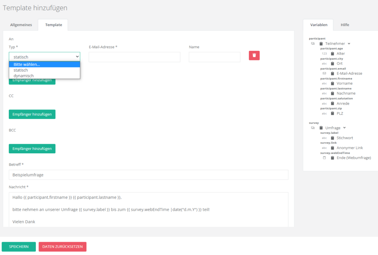The width and height of the screenshot is (378, 255).
Task: Click into the E-Mail-Adresse input field
Action: 134,57
